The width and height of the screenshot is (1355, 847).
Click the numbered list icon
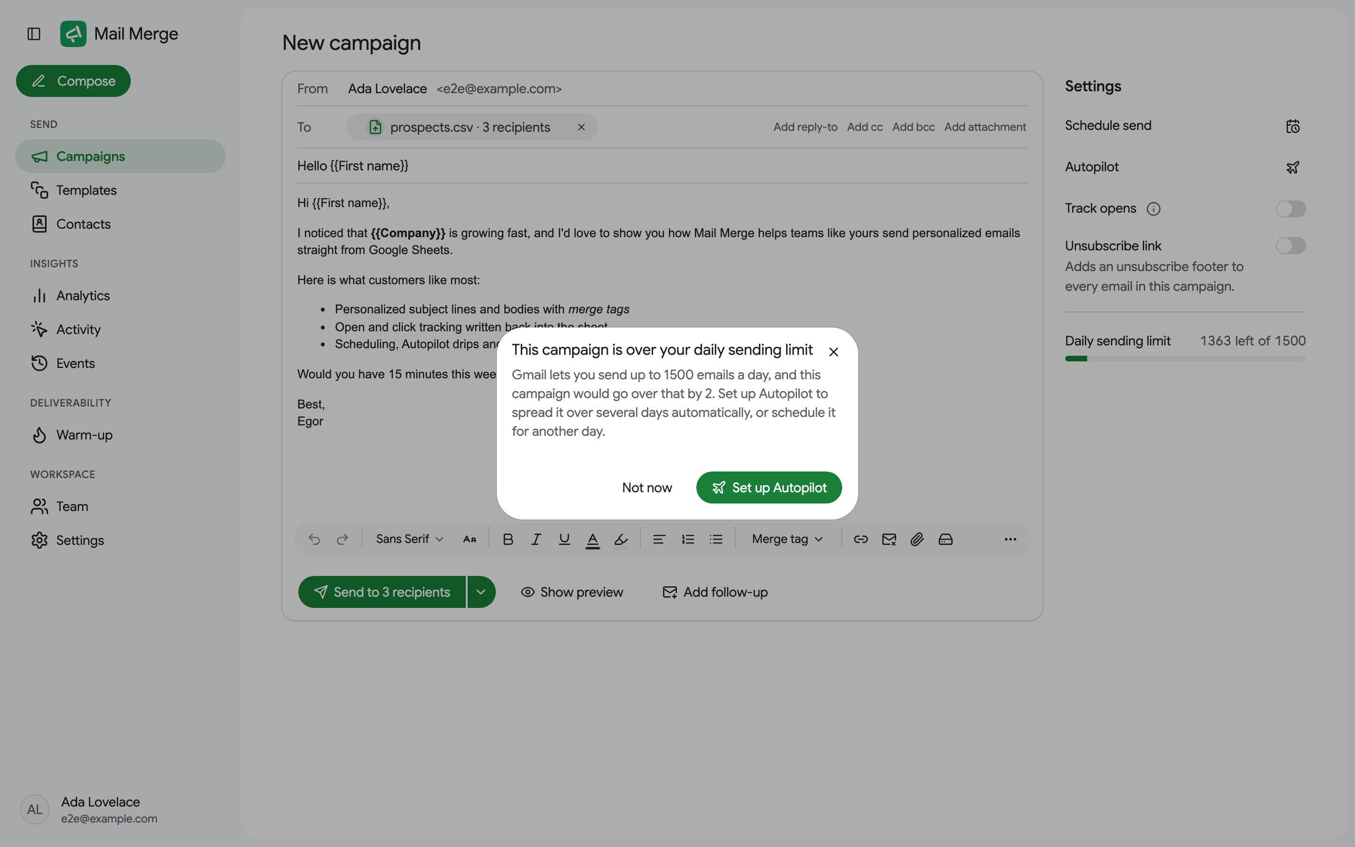pos(687,539)
